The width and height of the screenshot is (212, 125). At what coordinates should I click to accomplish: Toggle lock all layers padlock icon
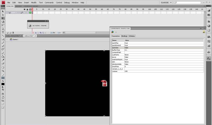[x=27, y=9]
